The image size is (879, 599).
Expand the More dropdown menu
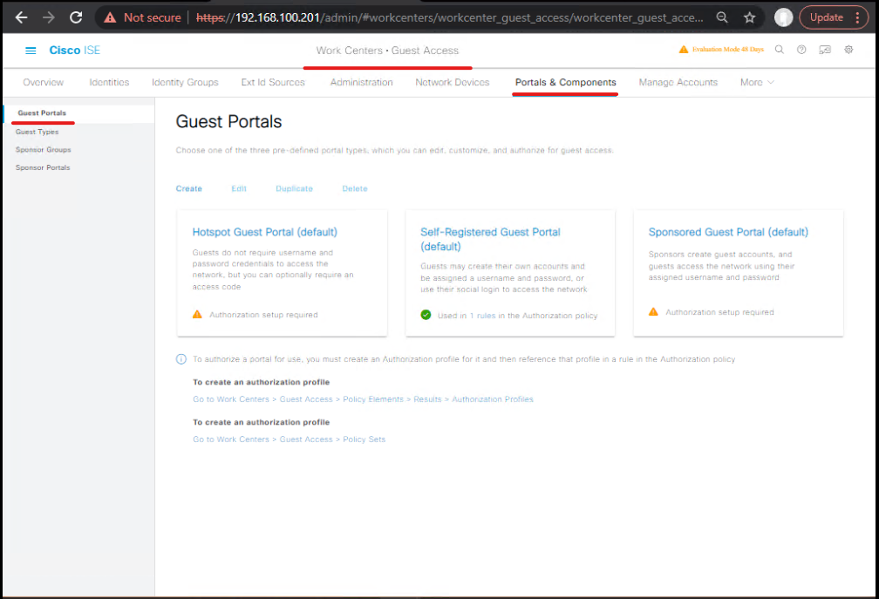coord(757,82)
